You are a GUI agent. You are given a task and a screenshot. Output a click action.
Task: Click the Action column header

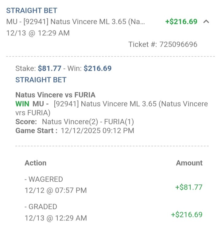(35, 163)
